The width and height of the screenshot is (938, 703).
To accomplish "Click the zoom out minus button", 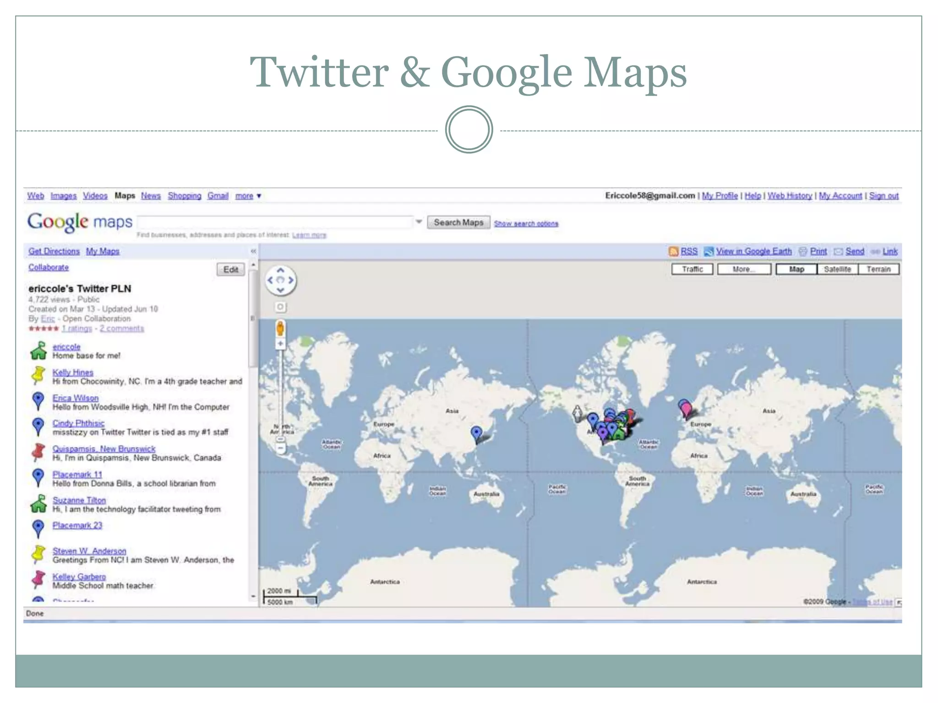I will pos(280,449).
